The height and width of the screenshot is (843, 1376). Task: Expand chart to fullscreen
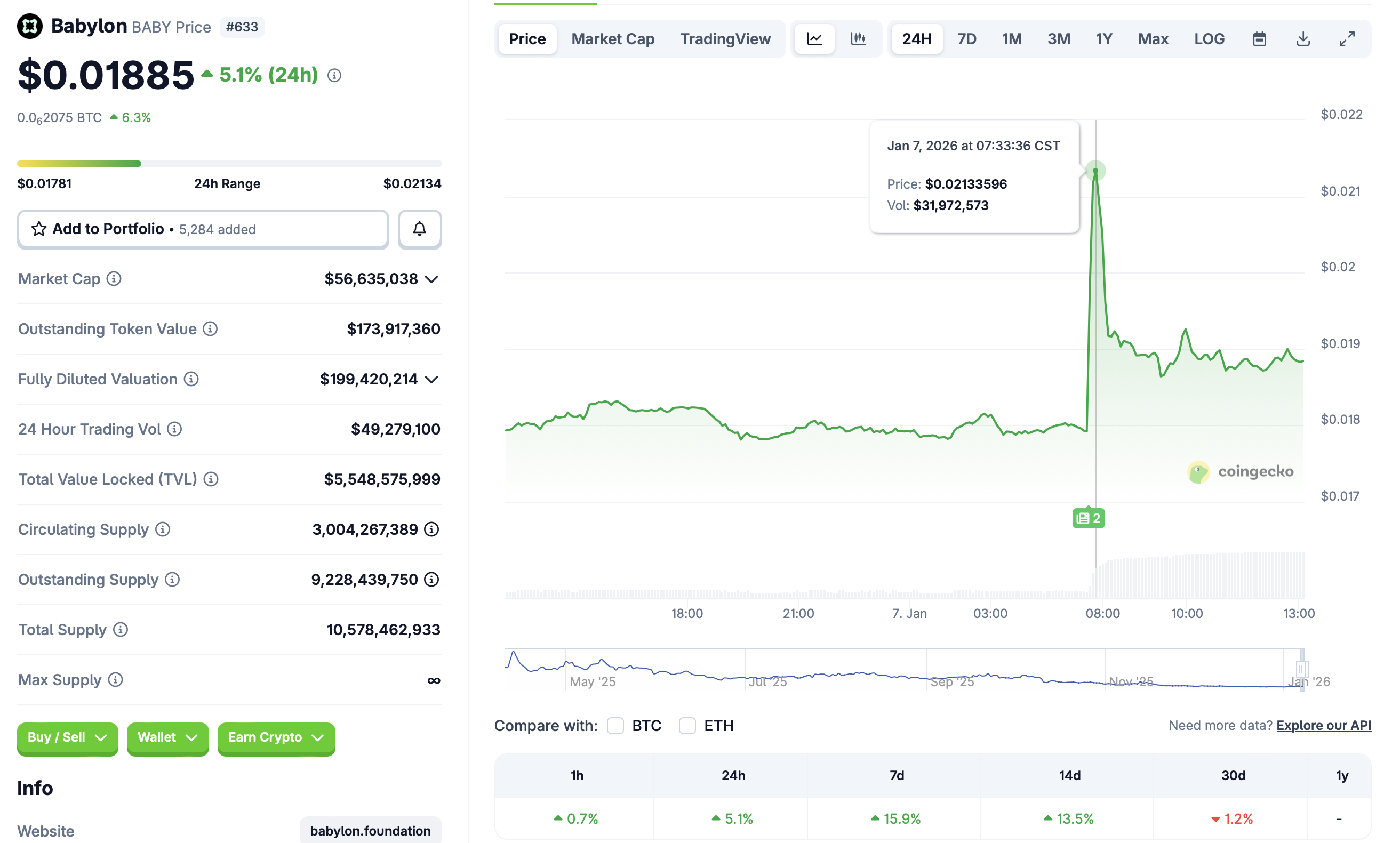pos(1347,39)
